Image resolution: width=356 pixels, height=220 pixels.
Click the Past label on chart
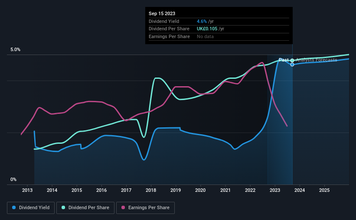pyautogui.click(x=284, y=60)
